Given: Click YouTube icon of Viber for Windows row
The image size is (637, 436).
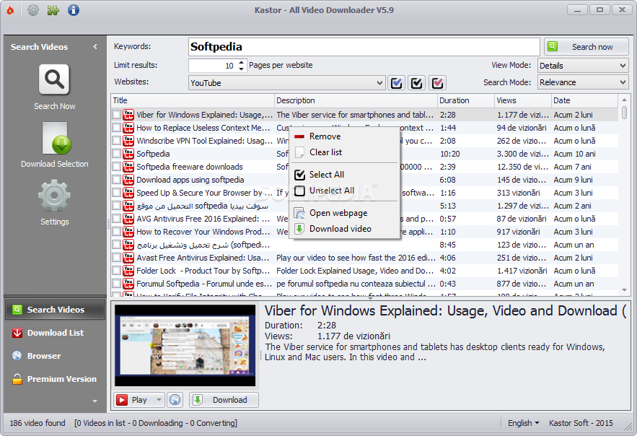Looking at the screenshot, I should tap(128, 115).
